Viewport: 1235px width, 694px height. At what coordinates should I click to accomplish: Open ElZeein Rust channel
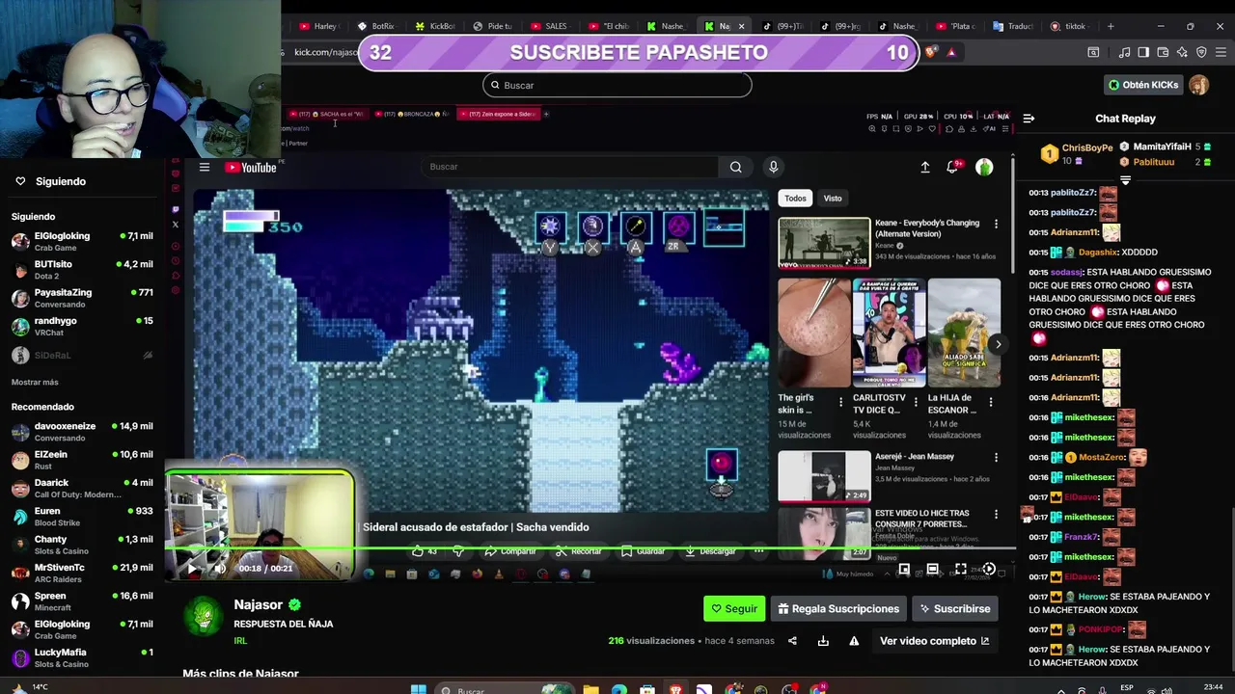click(81, 459)
